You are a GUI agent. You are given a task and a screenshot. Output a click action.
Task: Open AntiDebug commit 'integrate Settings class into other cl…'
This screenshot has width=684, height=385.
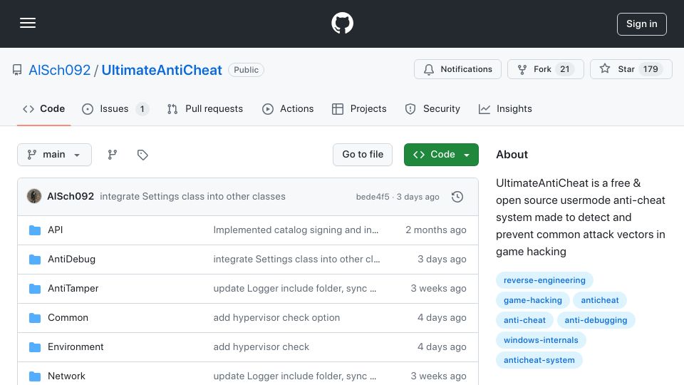296,260
